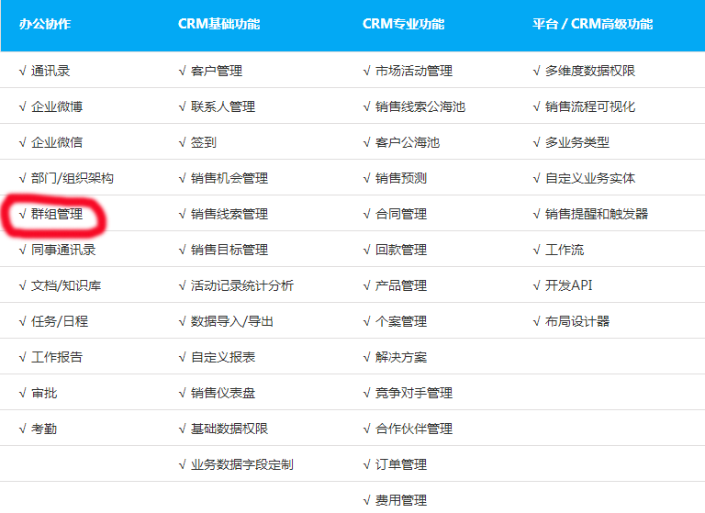Image resolution: width=705 pixels, height=513 pixels.
Task: Click the 销售线索公海池 entry
Action: click(420, 106)
